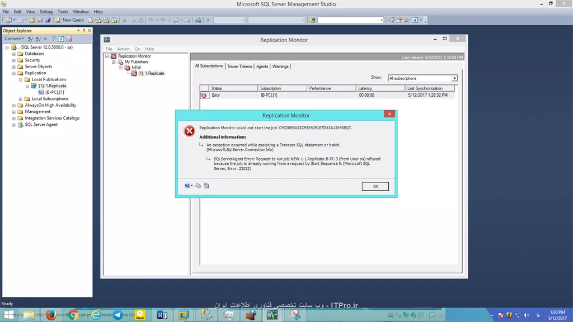Open Firefox from the taskbar
The image size is (573, 322).
[x=51, y=315]
